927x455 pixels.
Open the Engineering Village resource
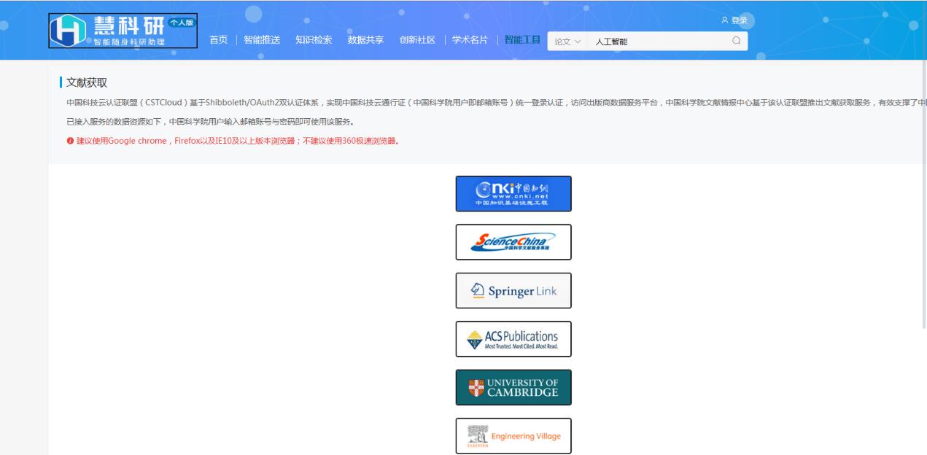click(x=513, y=435)
